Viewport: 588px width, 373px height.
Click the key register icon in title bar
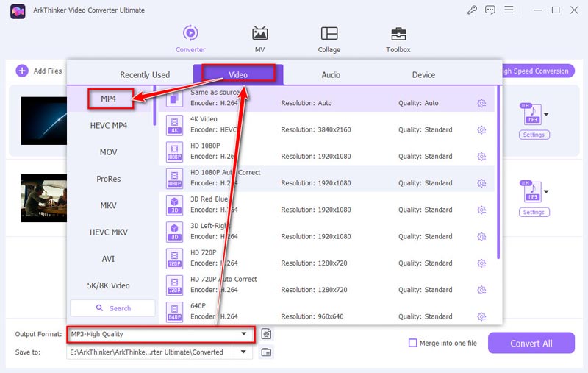click(x=473, y=10)
